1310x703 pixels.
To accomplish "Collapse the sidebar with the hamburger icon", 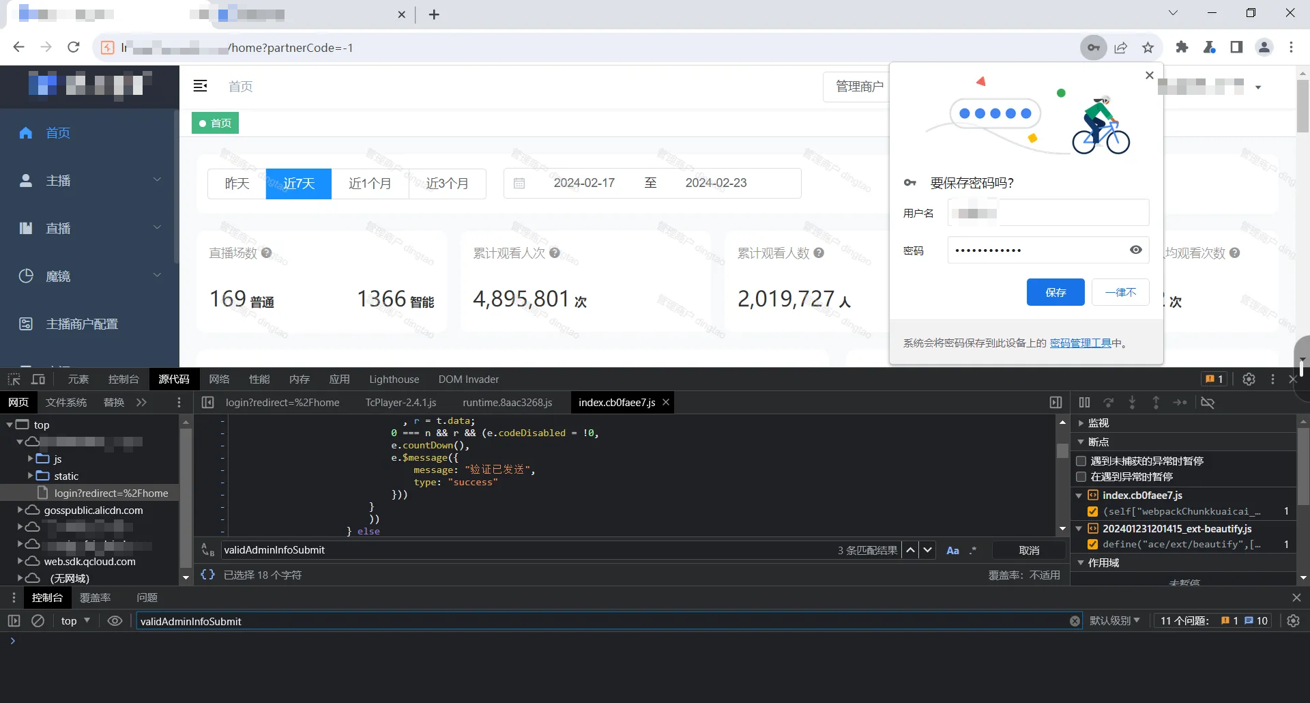I will pyautogui.click(x=200, y=86).
